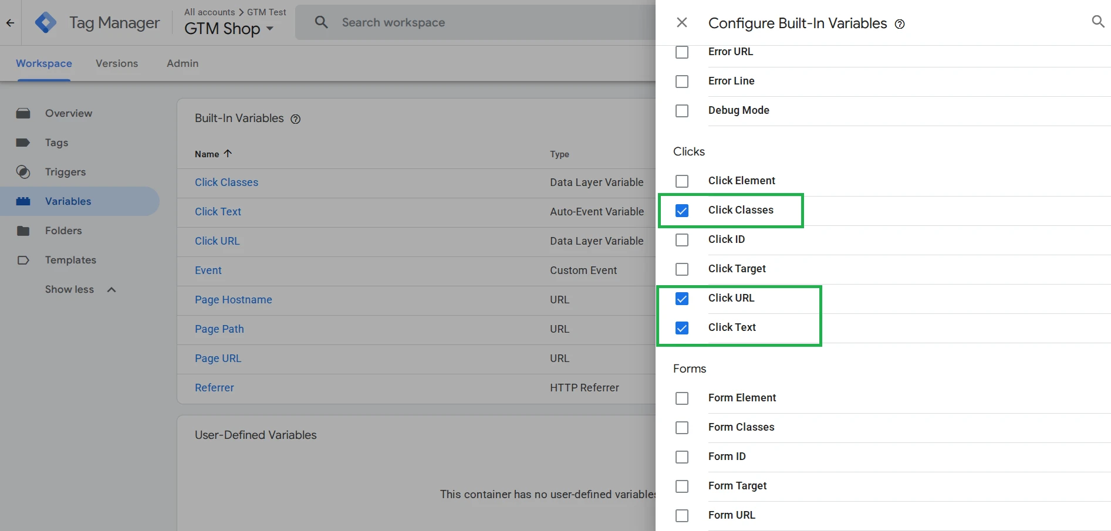
Task: Open the Page URL variable link
Action: (x=218, y=358)
